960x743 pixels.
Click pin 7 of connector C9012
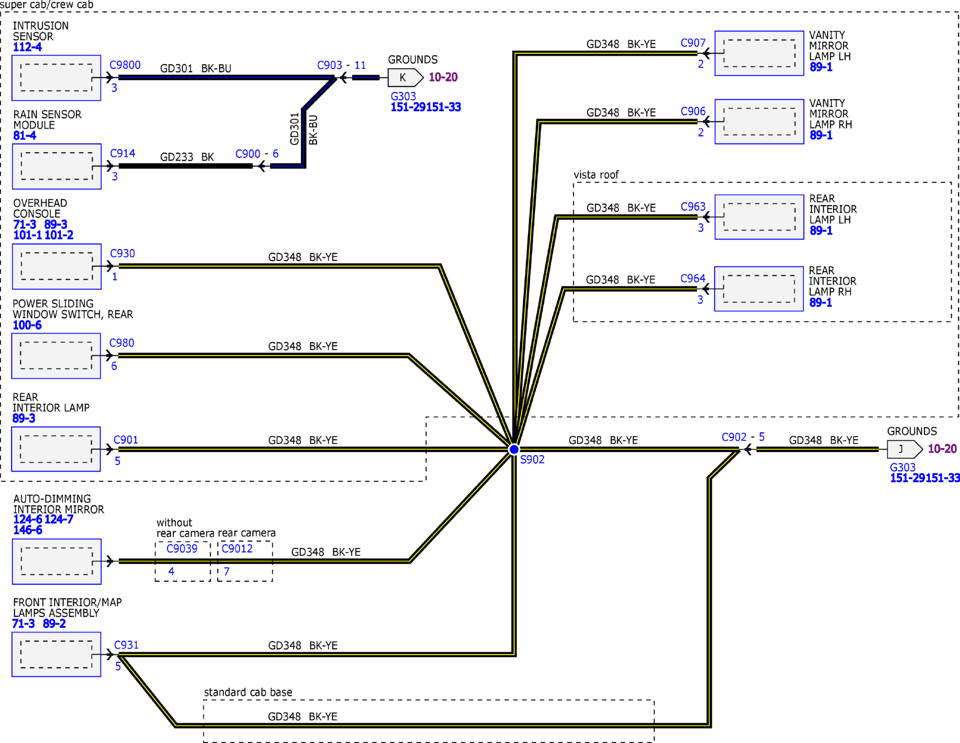227,572
